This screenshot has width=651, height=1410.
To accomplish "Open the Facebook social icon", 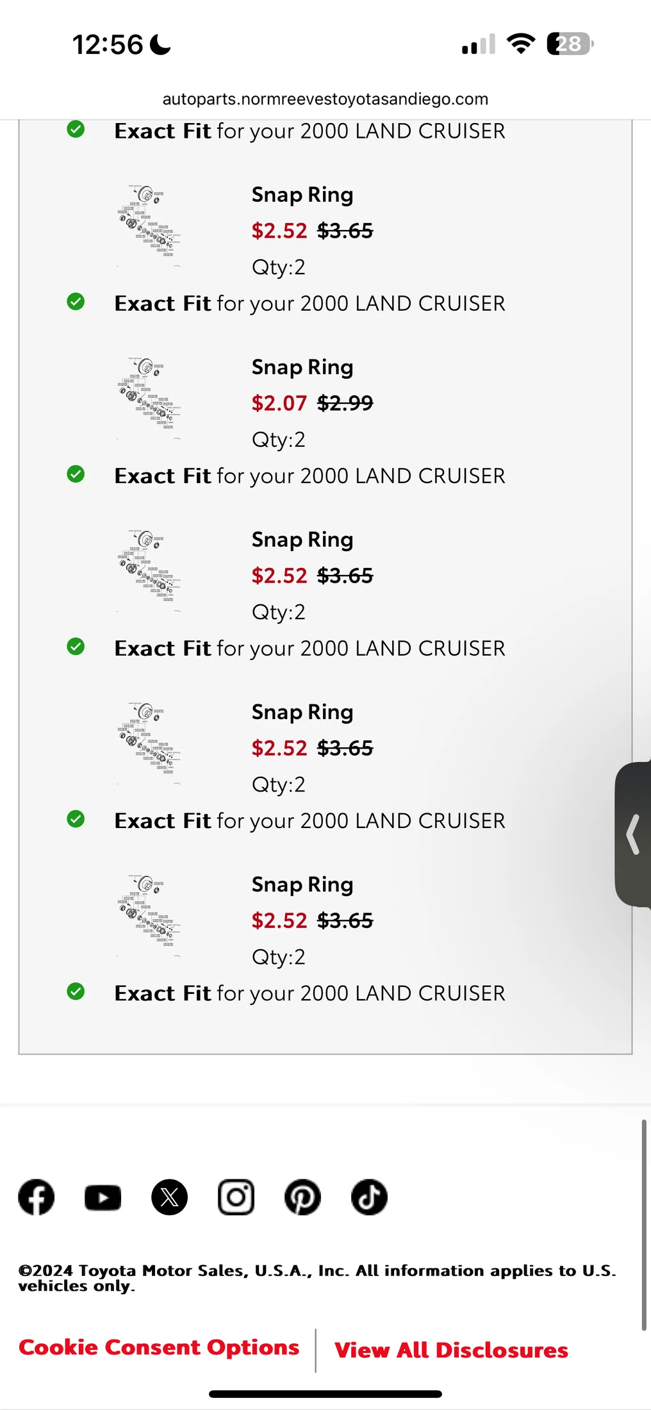I will (37, 1197).
